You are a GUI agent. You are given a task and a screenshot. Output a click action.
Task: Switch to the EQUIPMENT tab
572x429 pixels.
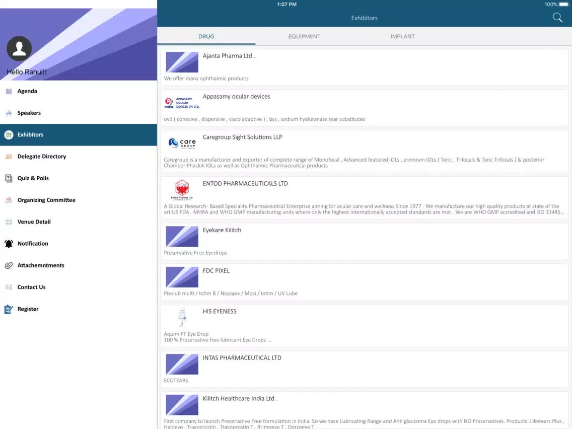coord(304,36)
